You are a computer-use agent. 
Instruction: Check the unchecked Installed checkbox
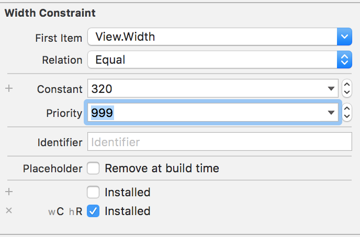coord(93,192)
